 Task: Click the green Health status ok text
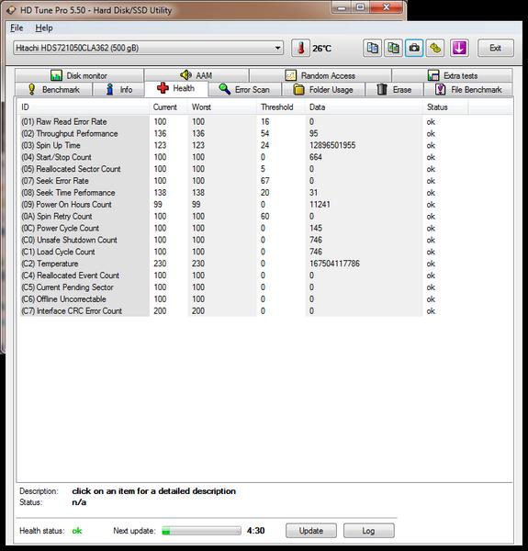pos(77,531)
